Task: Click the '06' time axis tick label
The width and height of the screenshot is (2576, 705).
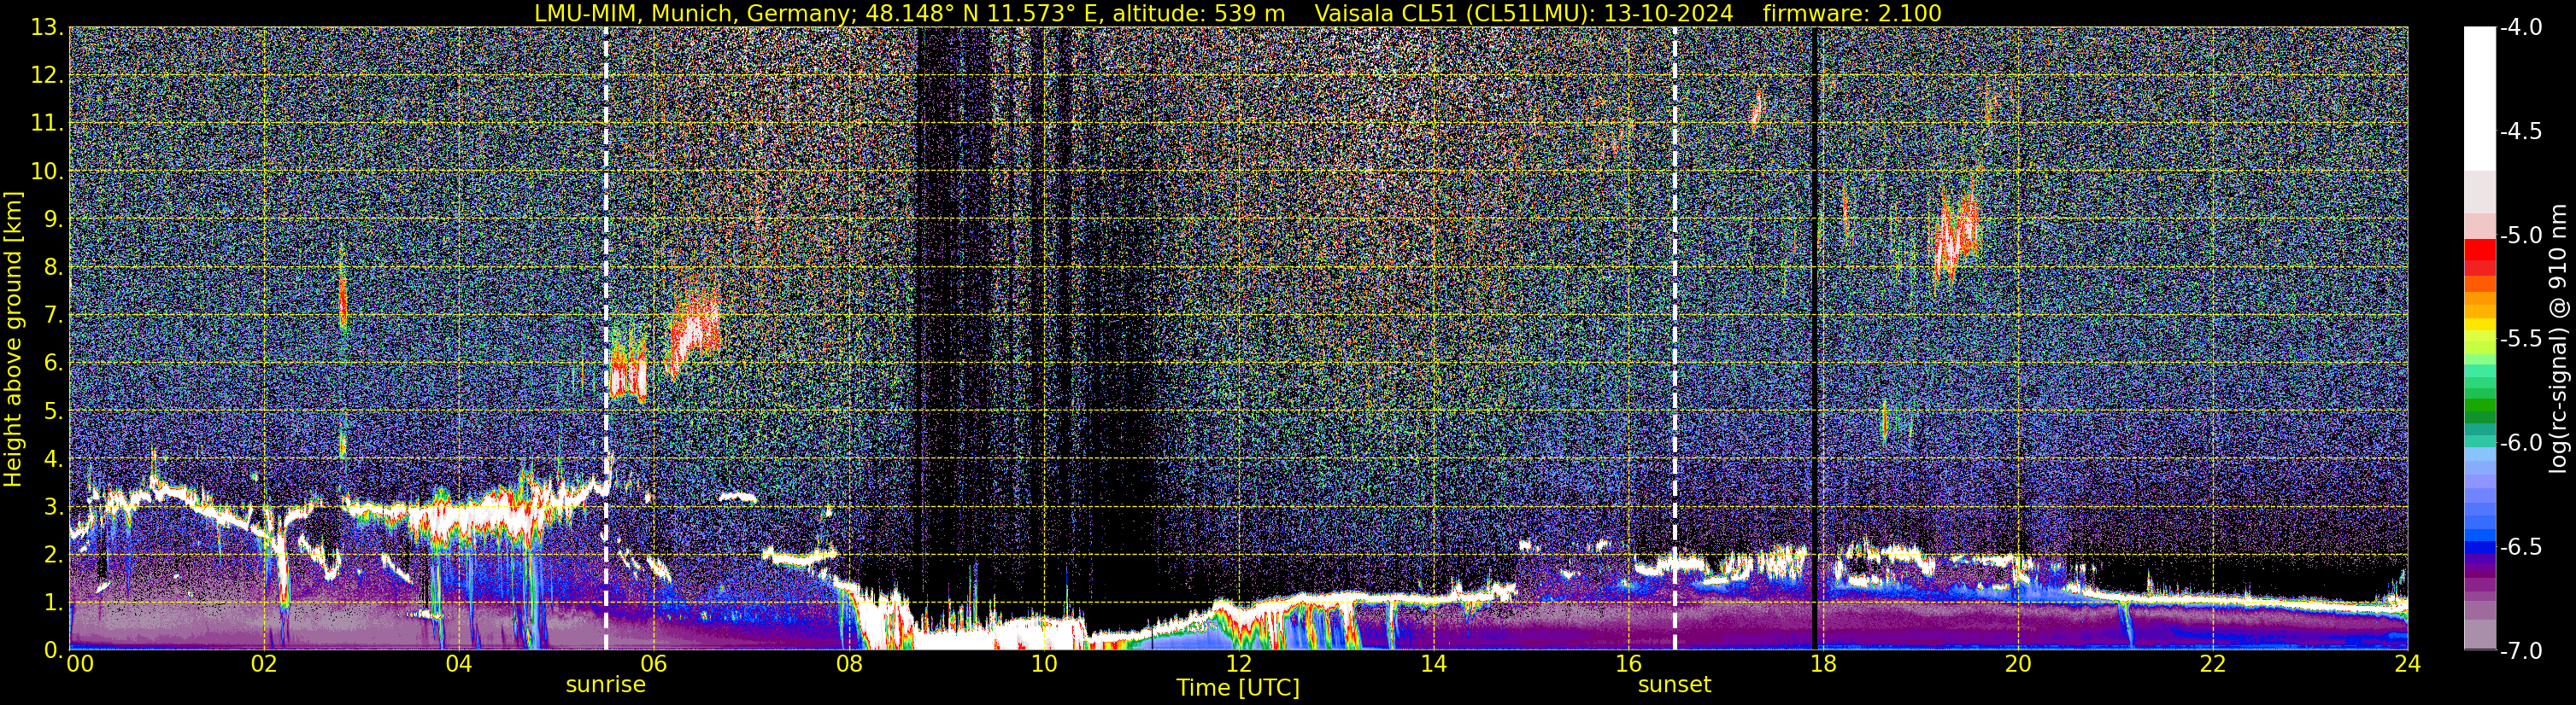Action: 653,664
